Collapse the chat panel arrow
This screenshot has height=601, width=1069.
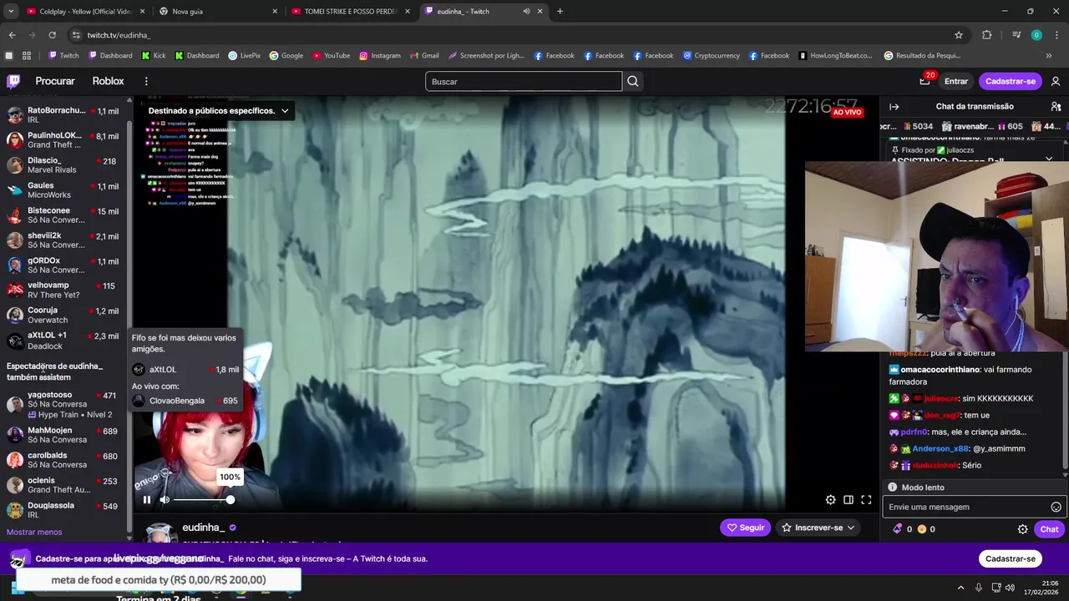894,107
